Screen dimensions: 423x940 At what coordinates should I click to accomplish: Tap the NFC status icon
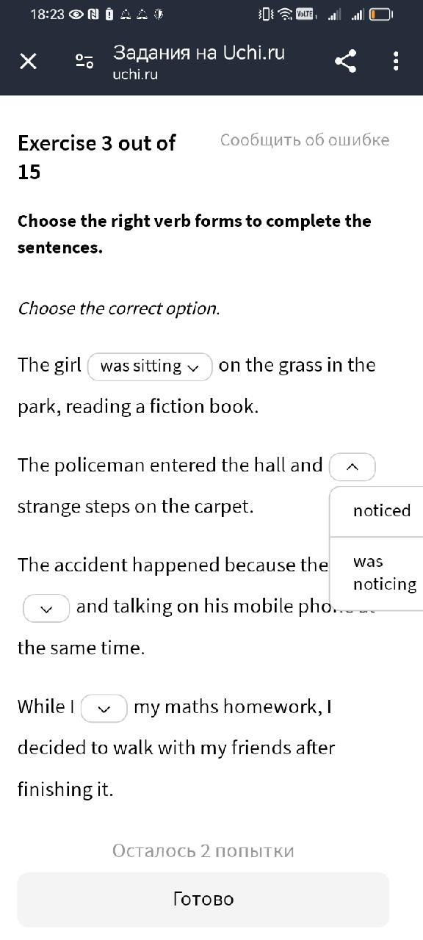click(x=94, y=14)
